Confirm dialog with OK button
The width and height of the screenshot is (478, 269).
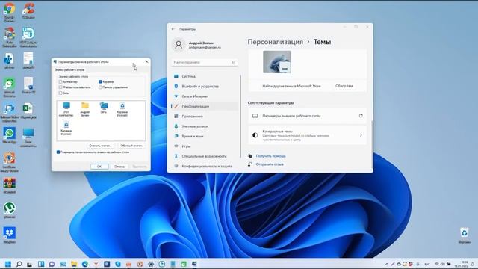99,167
